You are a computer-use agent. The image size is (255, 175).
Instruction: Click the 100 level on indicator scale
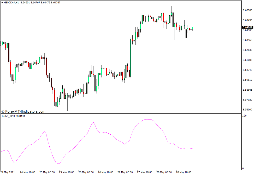[x=245, y=116]
